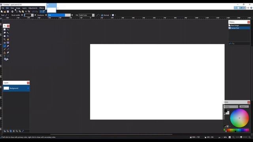Select the Move Selection tool

(8, 33)
